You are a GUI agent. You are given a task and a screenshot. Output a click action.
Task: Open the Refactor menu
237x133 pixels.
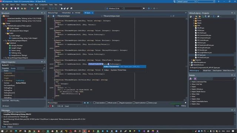pos(24,5)
